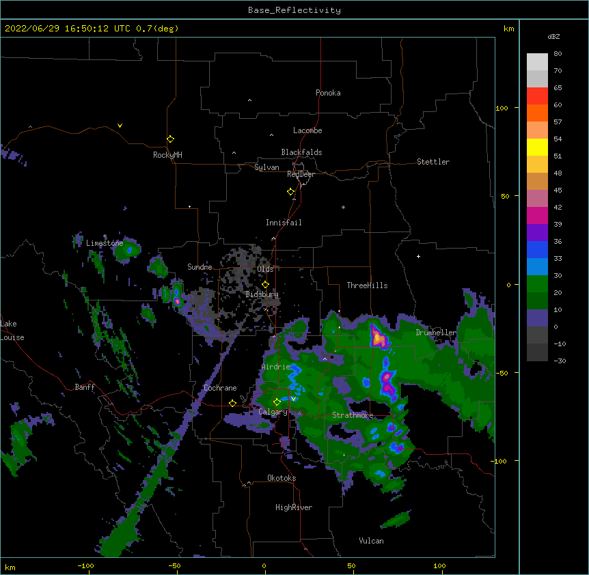Click the km unit label beside timestamp row
Viewport: 589px width, 575px height.
(508, 29)
